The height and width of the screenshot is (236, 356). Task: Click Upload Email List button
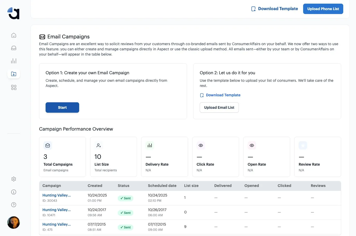tap(219, 107)
